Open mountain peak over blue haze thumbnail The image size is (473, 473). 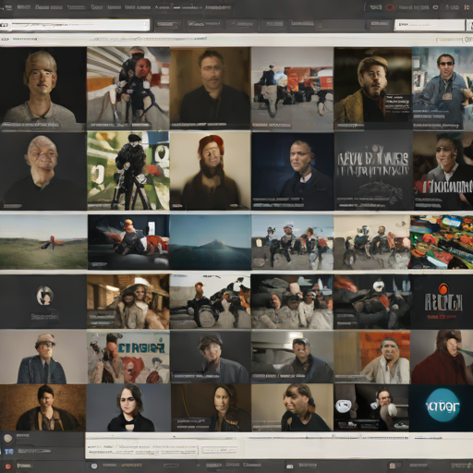(x=210, y=242)
